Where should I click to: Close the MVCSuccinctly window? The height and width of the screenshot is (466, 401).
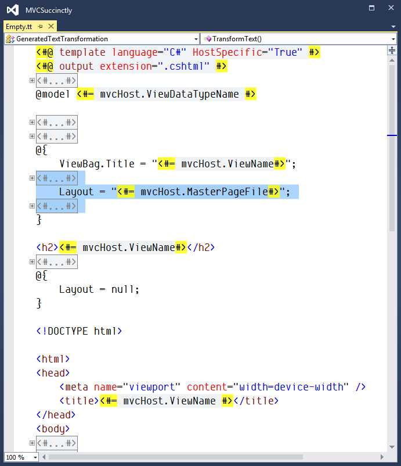pos(391,8)
